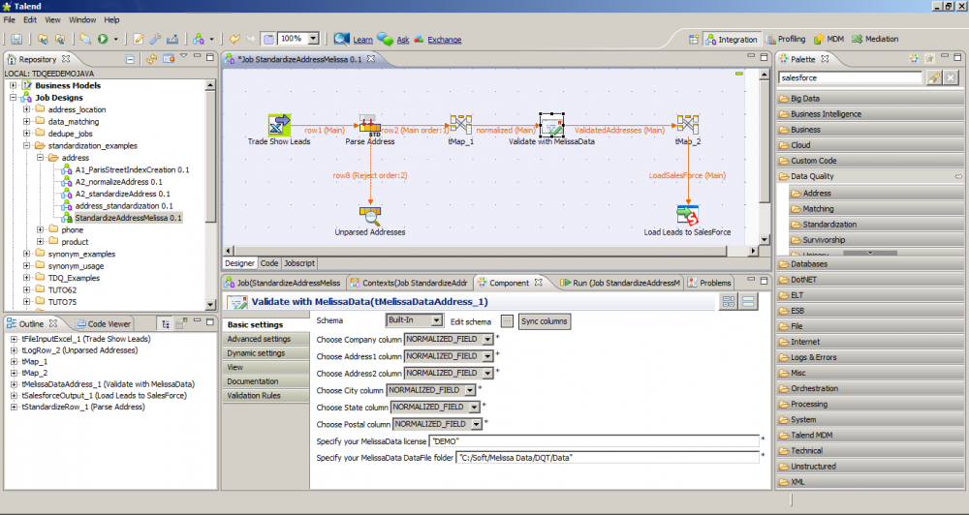Open the Databases palette category

869,263
